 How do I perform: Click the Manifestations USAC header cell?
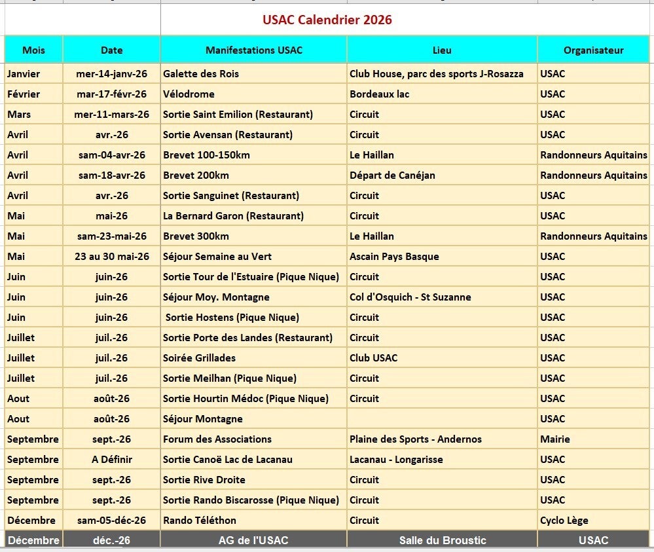tap(253, 50)
